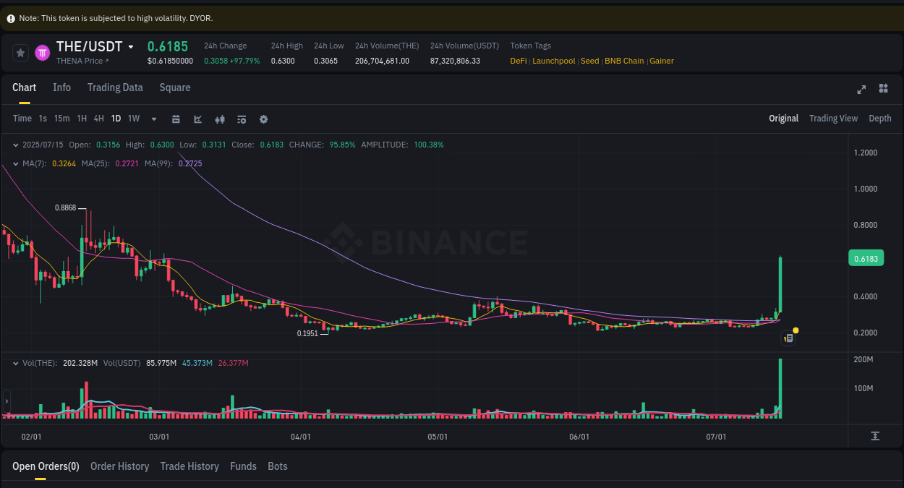
Task: Click the green 0.6183 price label
Action: click(866, 258)
